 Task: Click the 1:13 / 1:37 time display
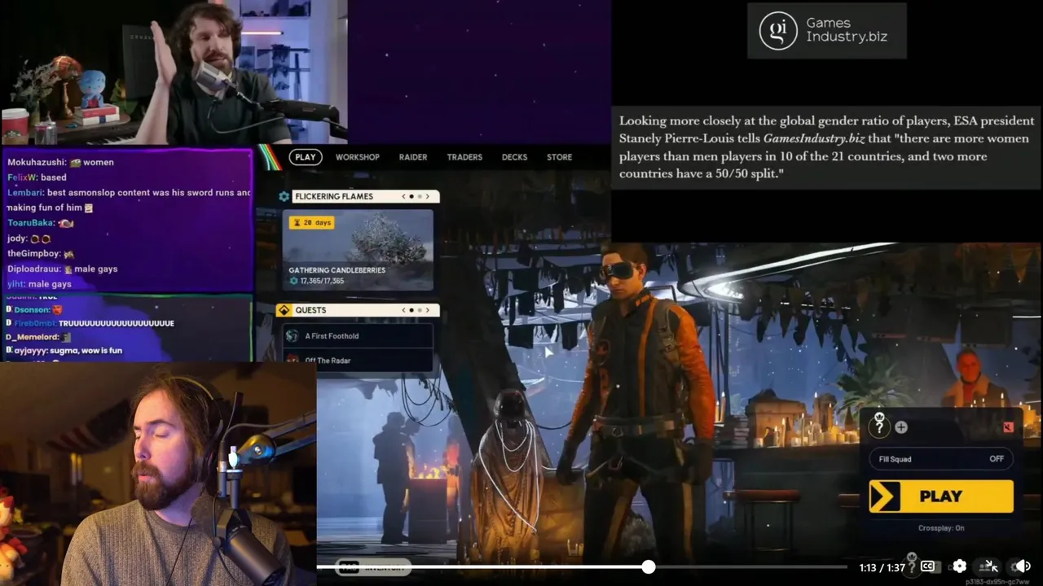[x=882, y=567]
